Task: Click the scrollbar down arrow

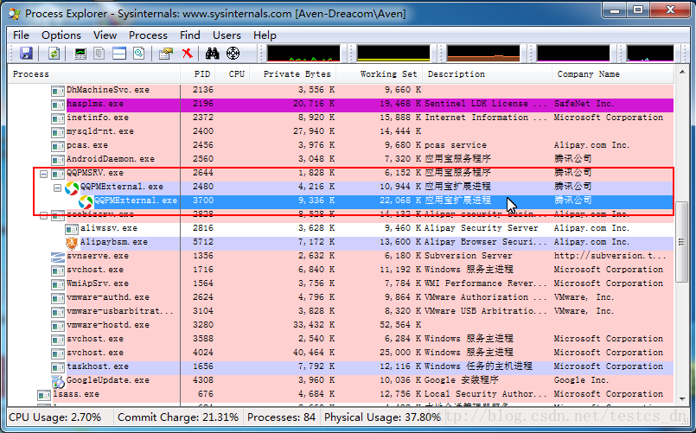Action: coord(681,398)
